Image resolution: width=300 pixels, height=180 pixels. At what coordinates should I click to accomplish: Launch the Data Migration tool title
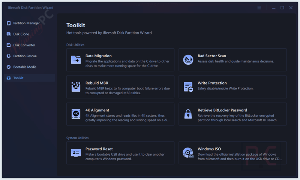[99, 56]
